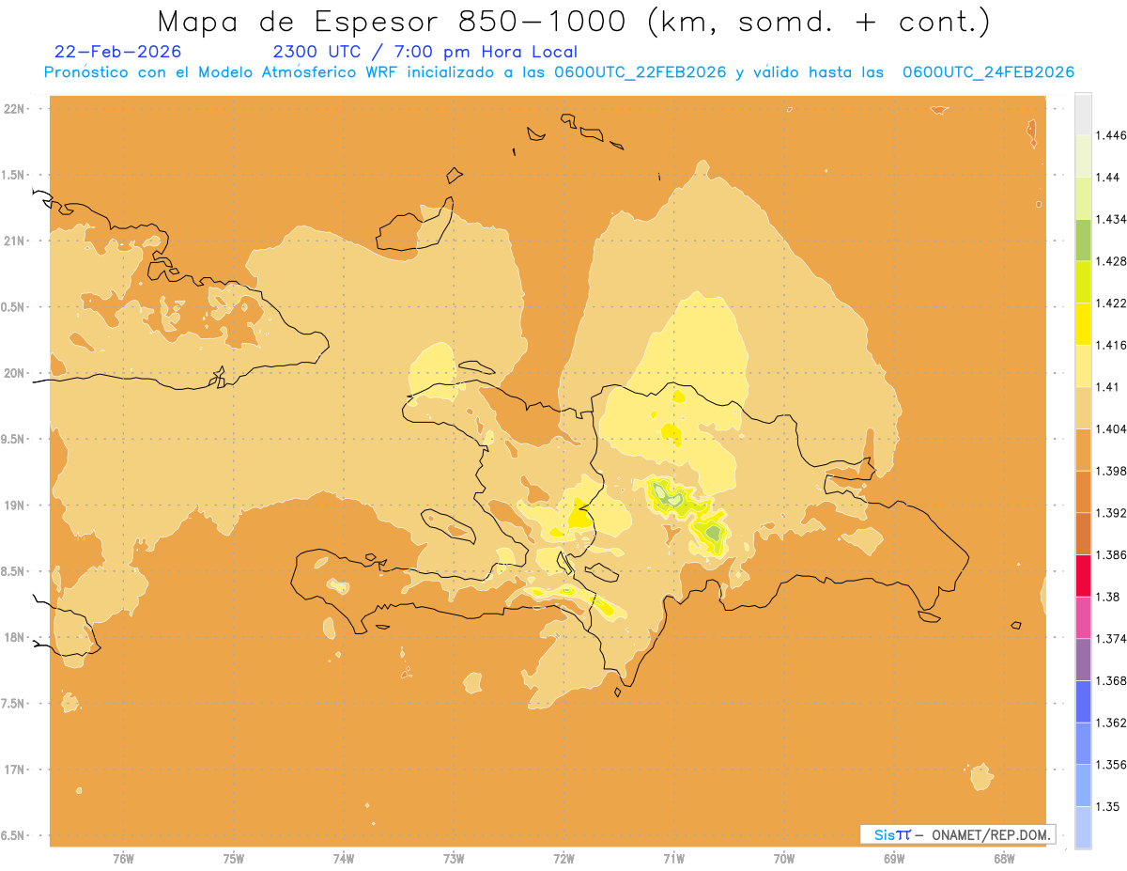The image size is (1127, 871).
Task: Click the 75W longitude axis label
Action: [234, 859]
